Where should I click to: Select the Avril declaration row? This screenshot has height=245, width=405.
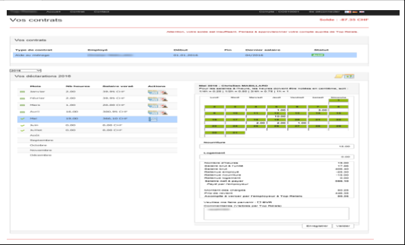point(97,112)
